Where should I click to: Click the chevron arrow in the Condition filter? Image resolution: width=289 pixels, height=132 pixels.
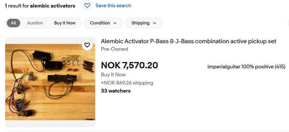115,23
